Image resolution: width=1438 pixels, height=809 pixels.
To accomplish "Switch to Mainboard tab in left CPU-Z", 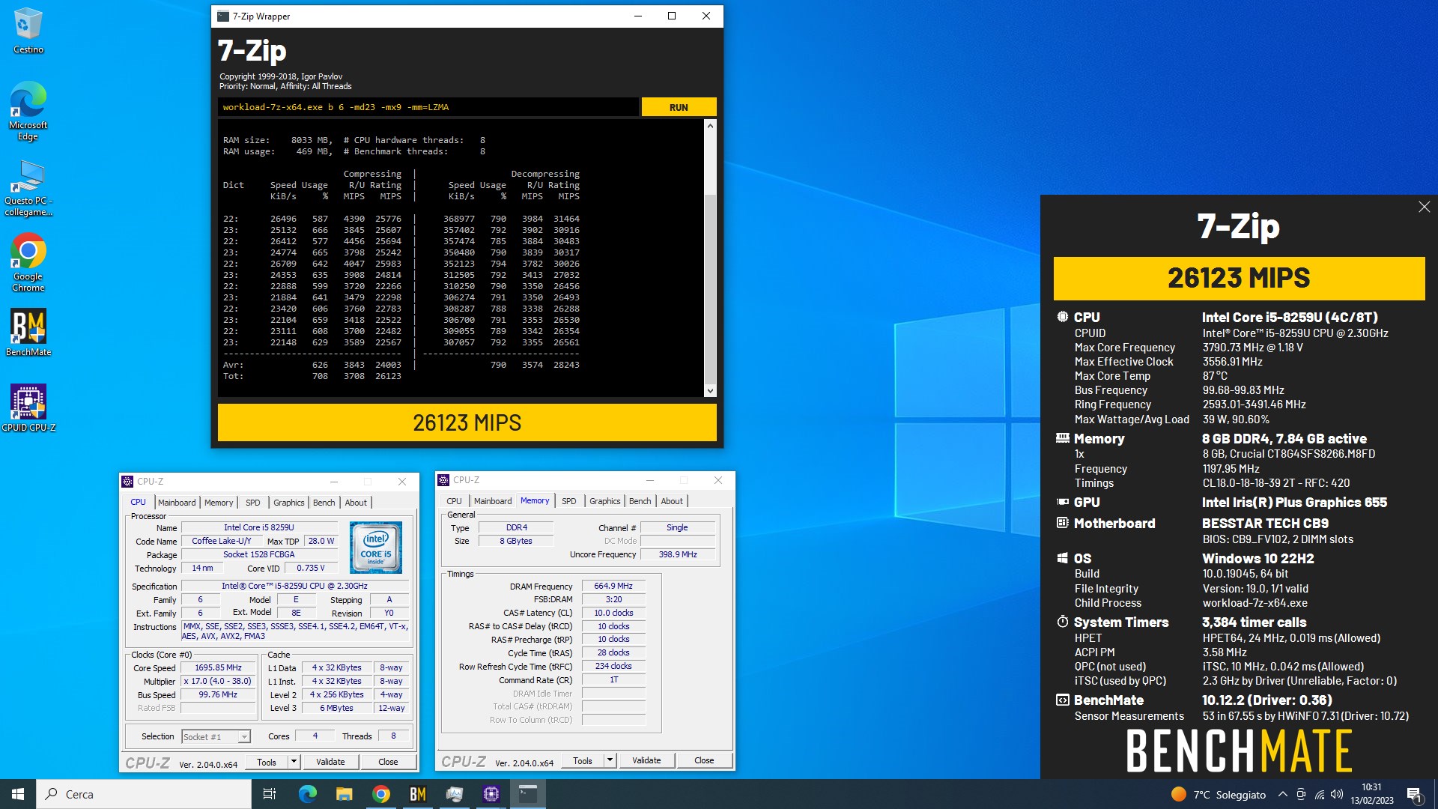I will click(177, 503).
